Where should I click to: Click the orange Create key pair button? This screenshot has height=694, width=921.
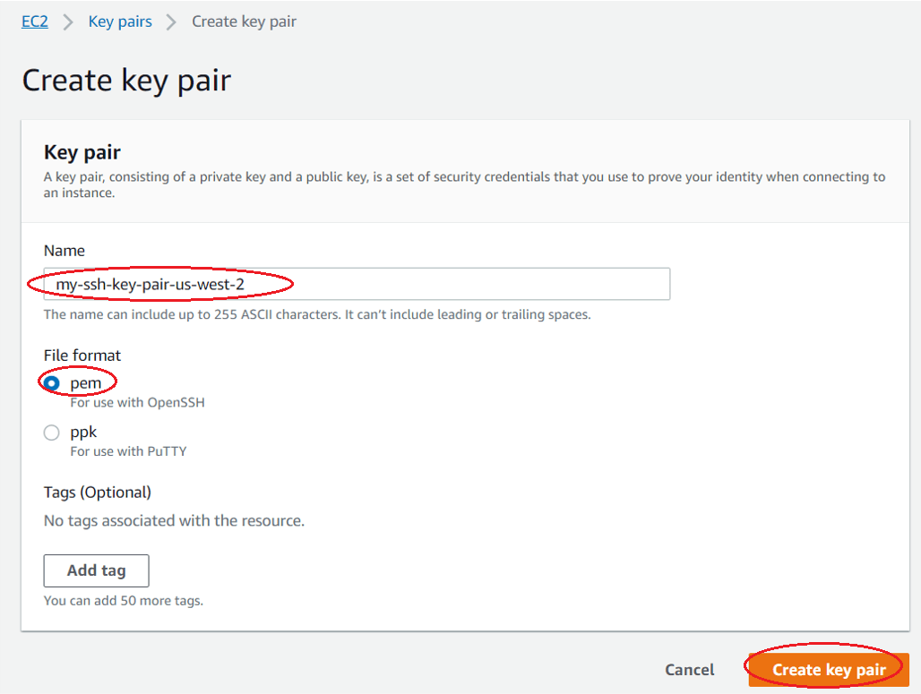(x=829, y=670)
